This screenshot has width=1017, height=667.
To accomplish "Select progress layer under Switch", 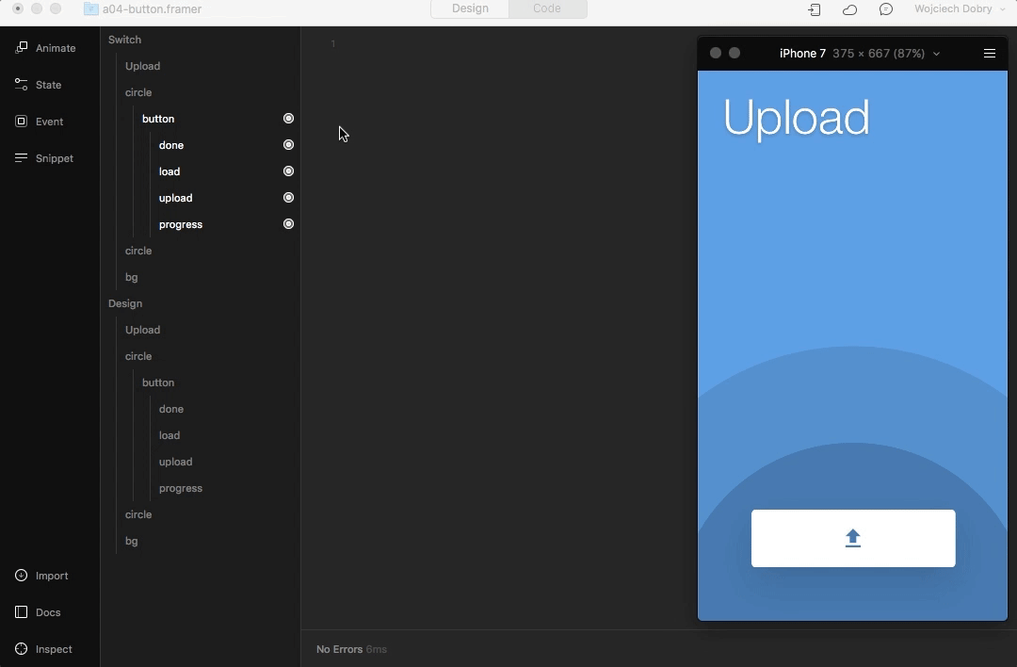I will pyautogui.click(x=181, y=224).
